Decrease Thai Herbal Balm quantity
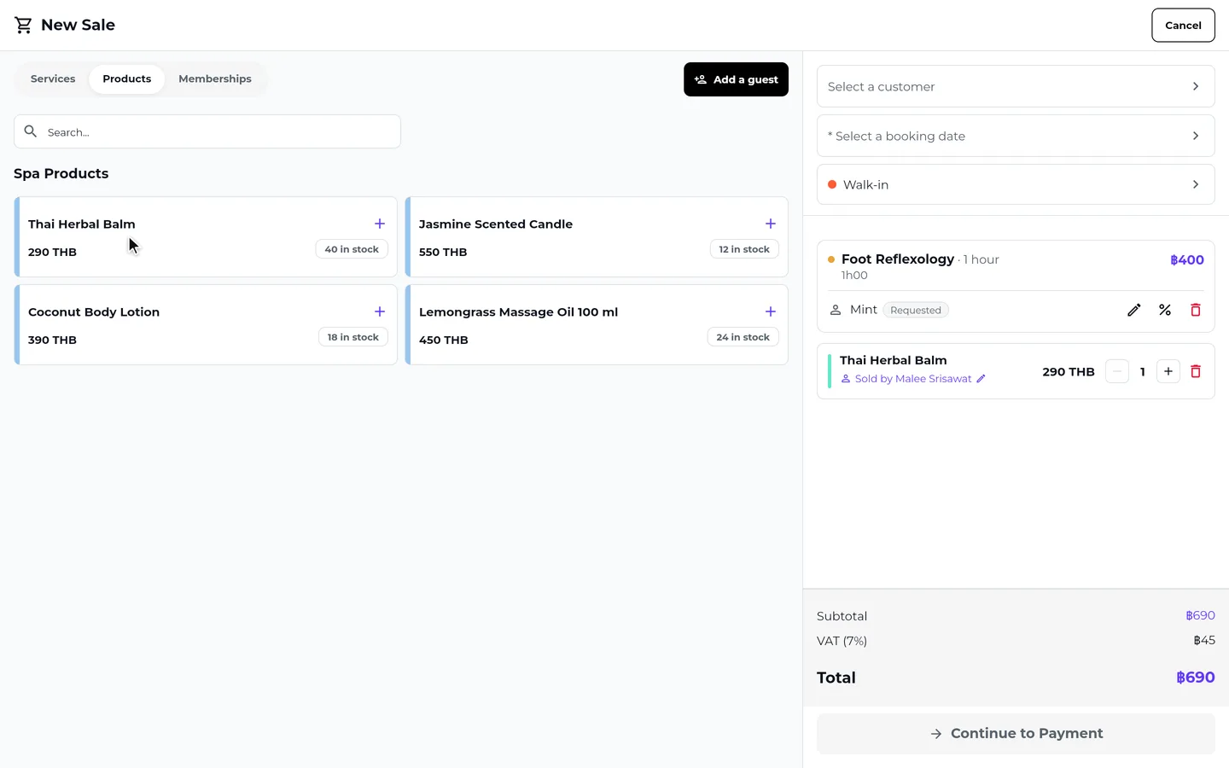Image resolution: width=1229 pixels, height=768 pixels. click(1117, 371)
